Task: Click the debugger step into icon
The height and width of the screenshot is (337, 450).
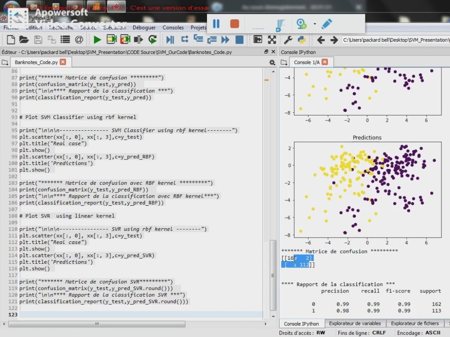Action: pos(198,39)
